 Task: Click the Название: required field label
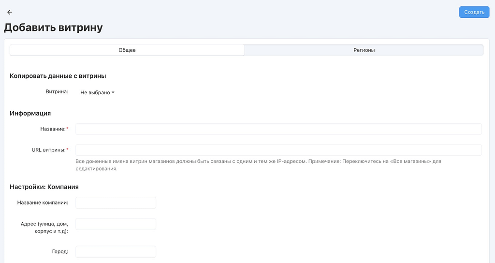pyautogui.click(x=53, y=129)
